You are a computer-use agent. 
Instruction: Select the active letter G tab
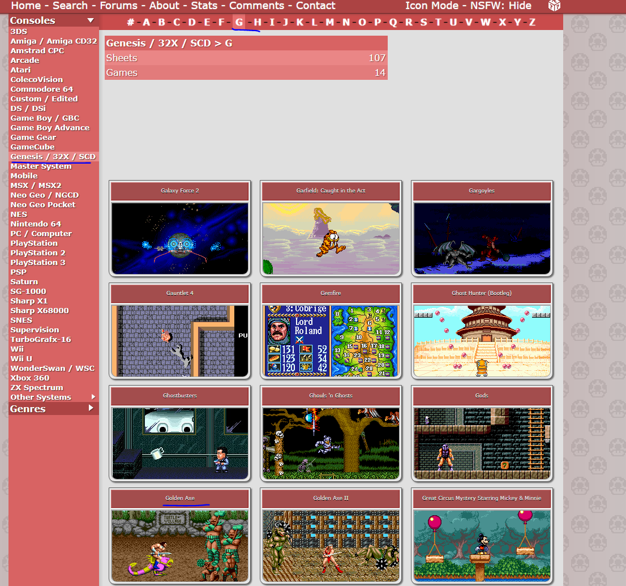click(239, 23)
